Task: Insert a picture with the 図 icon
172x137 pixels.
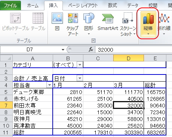Action: point(57,18)
